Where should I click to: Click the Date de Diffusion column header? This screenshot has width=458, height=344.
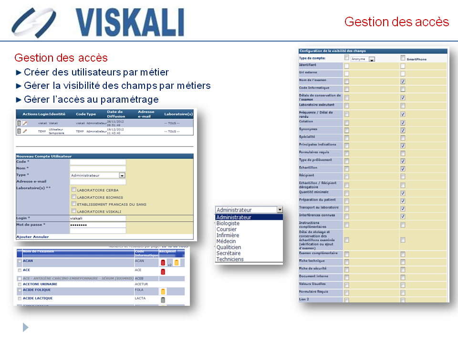coord(116,114)
